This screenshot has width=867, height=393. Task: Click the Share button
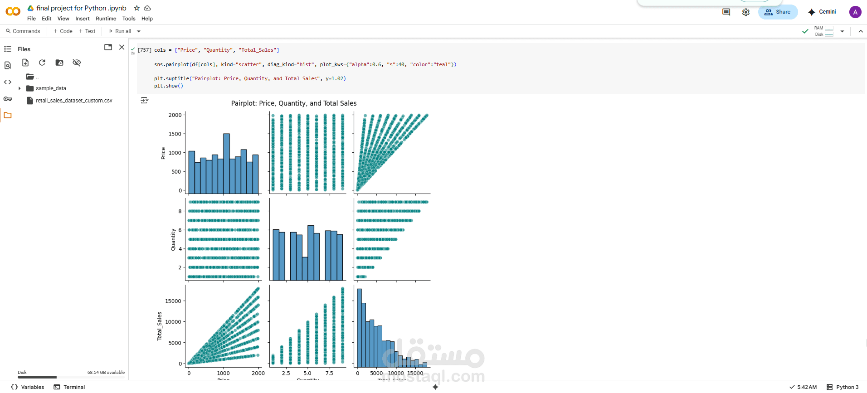(x=778, y=12)
